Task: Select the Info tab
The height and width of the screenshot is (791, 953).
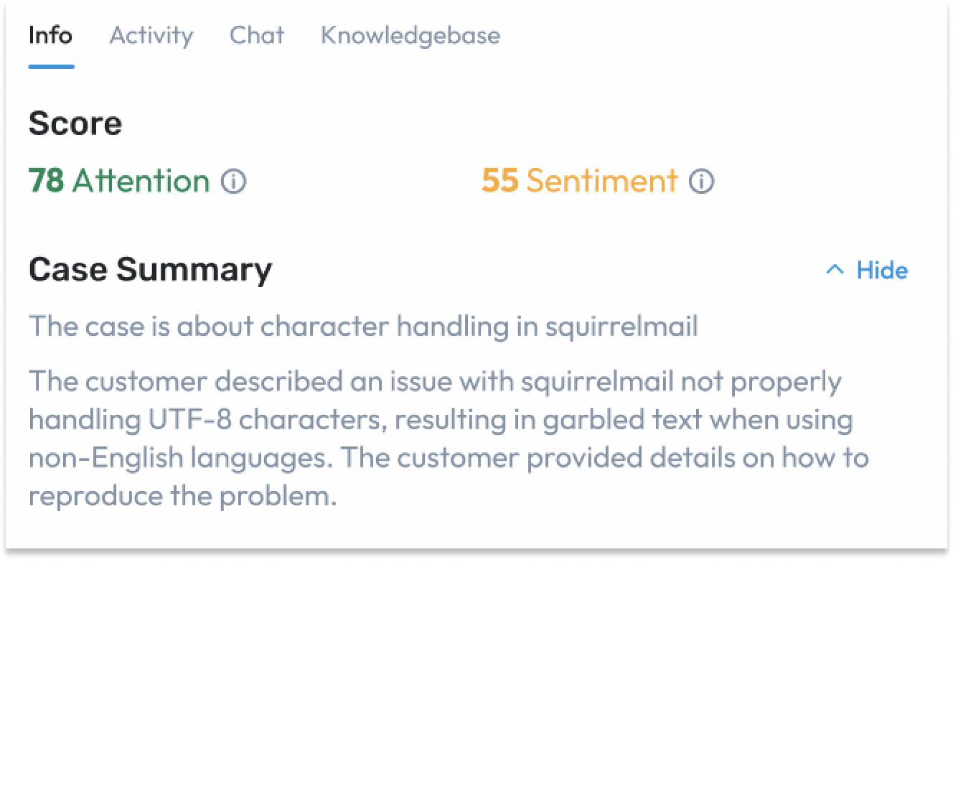Action: (50, 35)
